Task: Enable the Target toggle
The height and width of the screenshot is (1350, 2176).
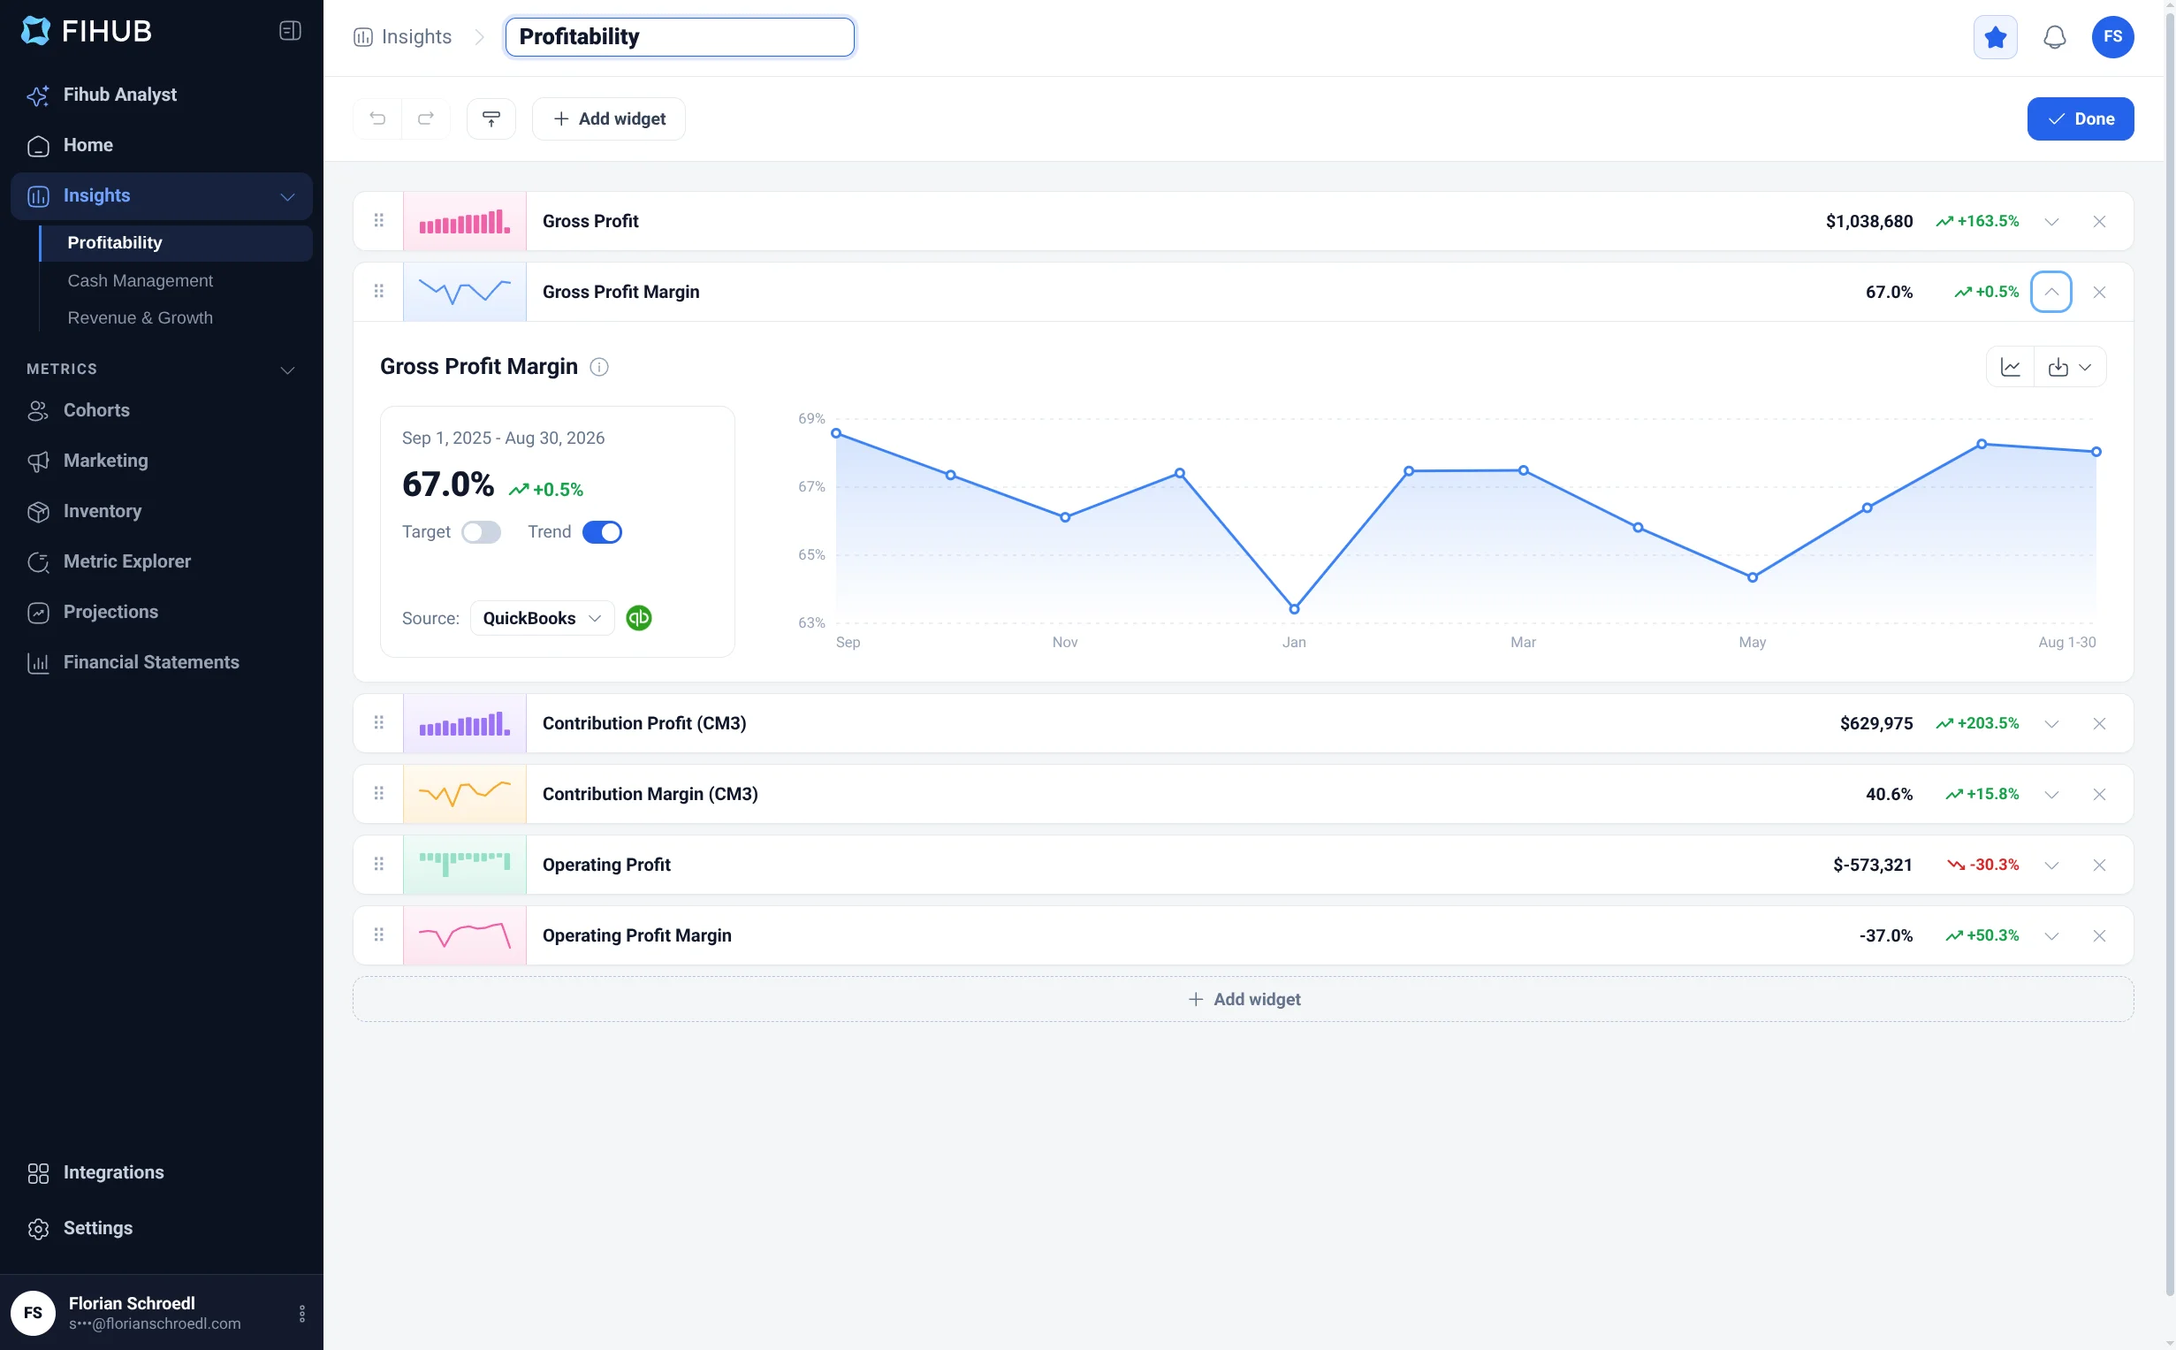Action: click(481, 532)
